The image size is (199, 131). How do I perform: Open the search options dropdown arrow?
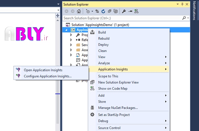click(x=188, y=18)
